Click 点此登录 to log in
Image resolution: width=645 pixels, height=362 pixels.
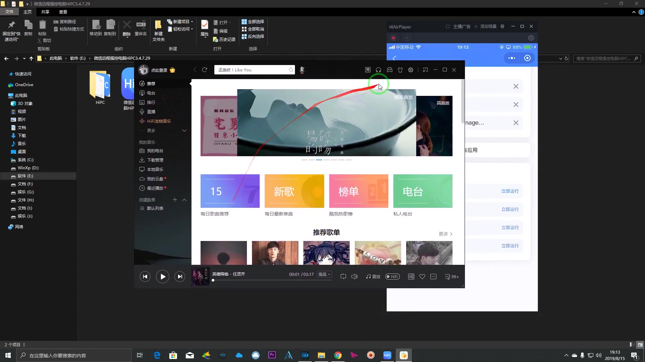[159, 70]
